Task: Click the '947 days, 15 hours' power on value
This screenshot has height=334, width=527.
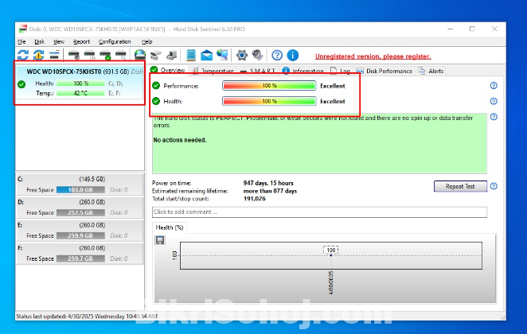Action: [268, 183]
